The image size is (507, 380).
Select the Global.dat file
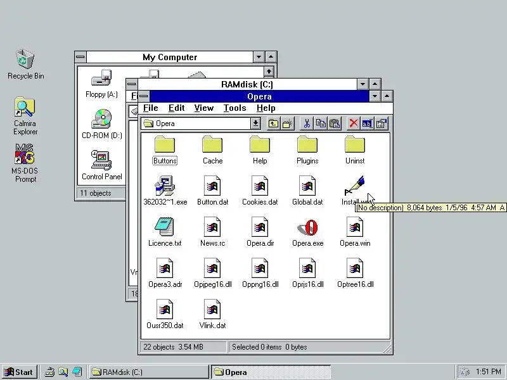tap(307, 191)
